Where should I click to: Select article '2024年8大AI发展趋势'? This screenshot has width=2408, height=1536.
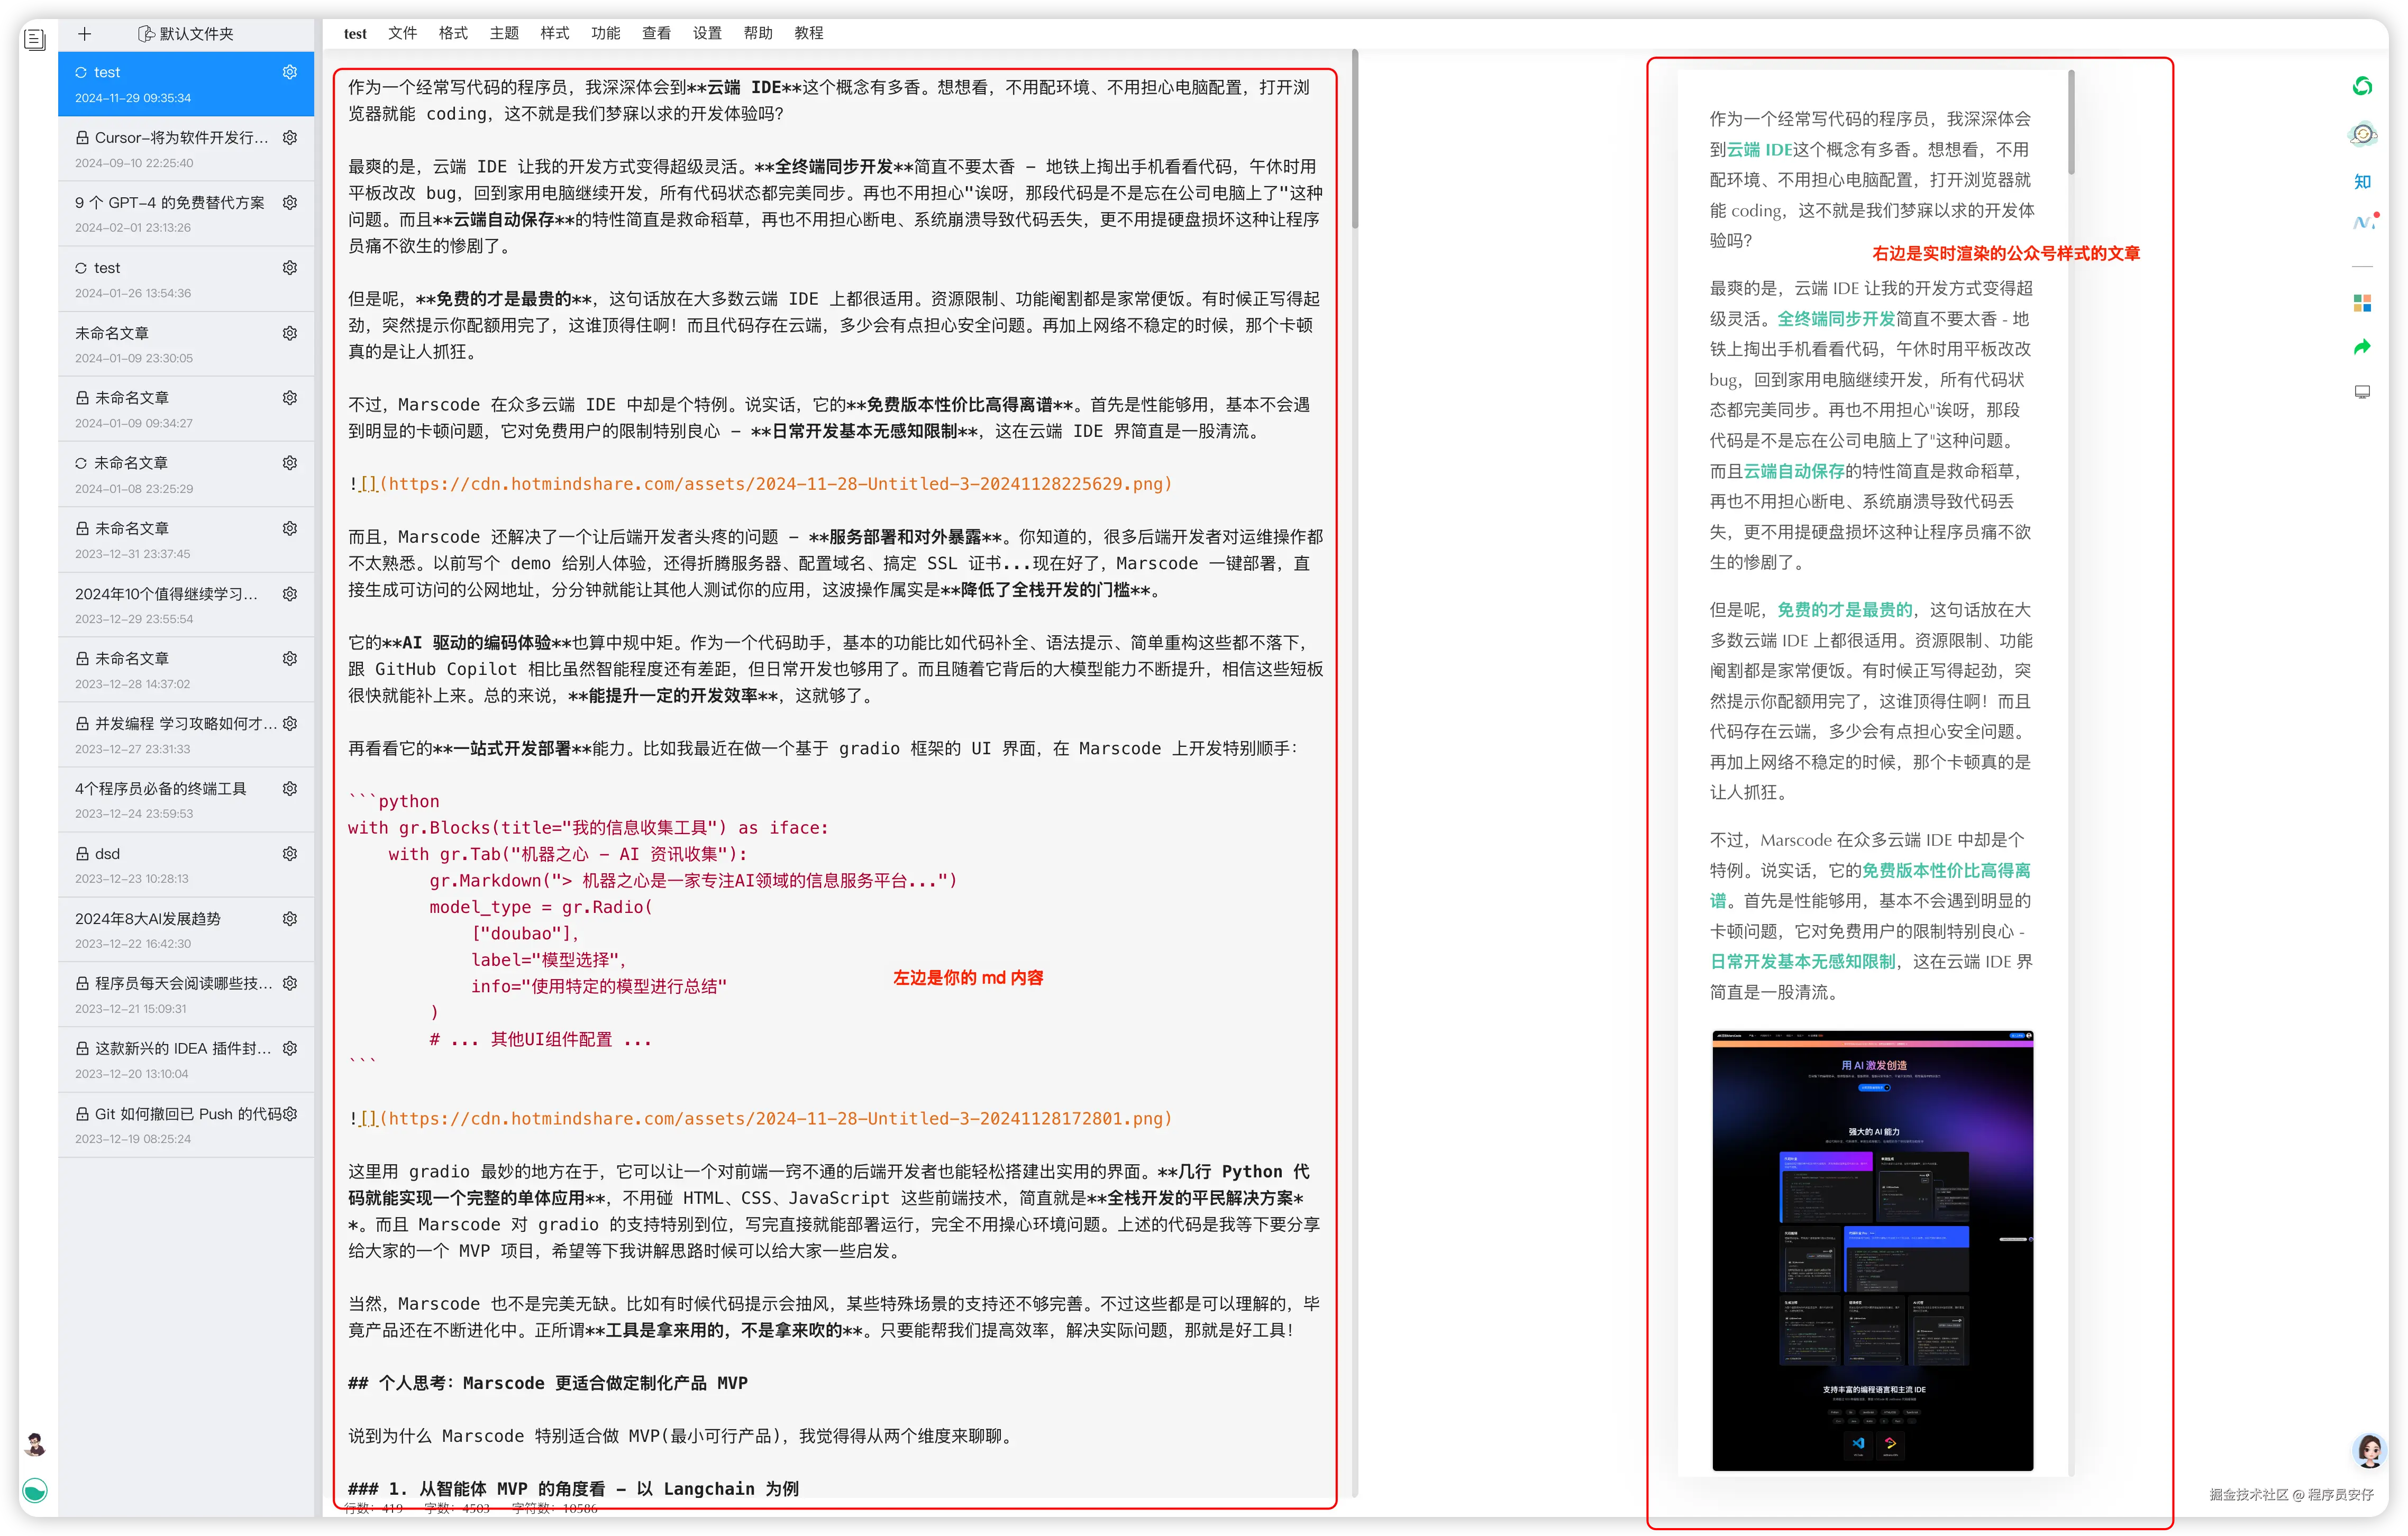pos(148,918)
